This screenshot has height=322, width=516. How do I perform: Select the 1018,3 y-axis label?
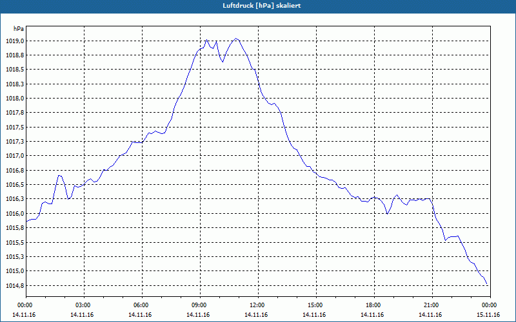click(x=15, y=84)
